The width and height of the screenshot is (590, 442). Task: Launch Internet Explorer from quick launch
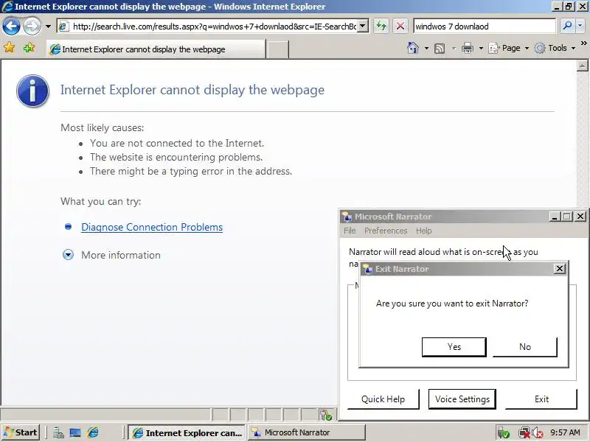[93, 433]
